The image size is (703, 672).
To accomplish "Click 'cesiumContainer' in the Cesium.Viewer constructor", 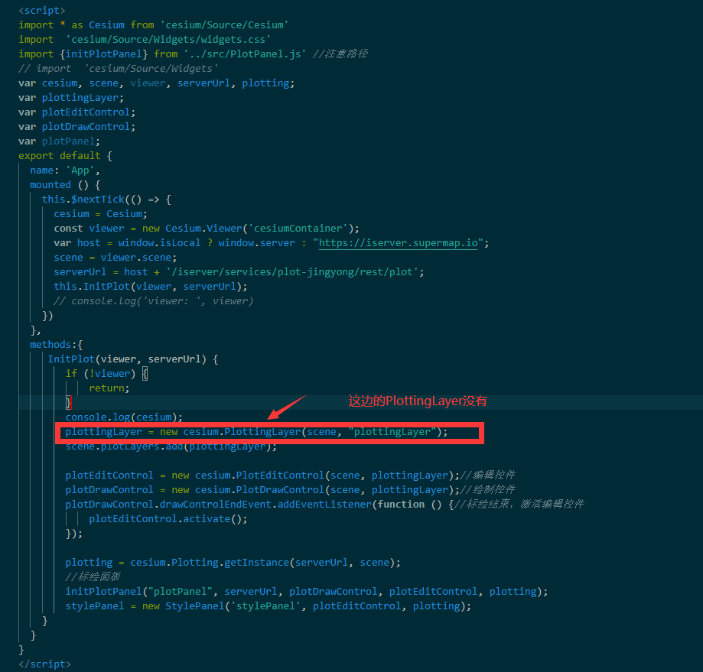I will pos(298,229).
